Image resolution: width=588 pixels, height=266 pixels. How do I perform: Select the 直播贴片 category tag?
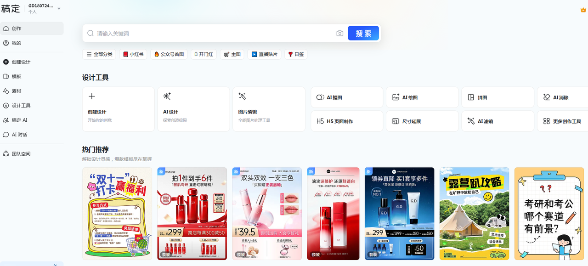[264, 54]
